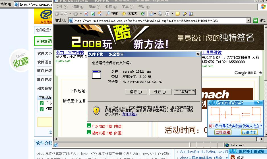Click horizontal scrollbar right arrow
267x159 pixels.
[x=262, y=139]
